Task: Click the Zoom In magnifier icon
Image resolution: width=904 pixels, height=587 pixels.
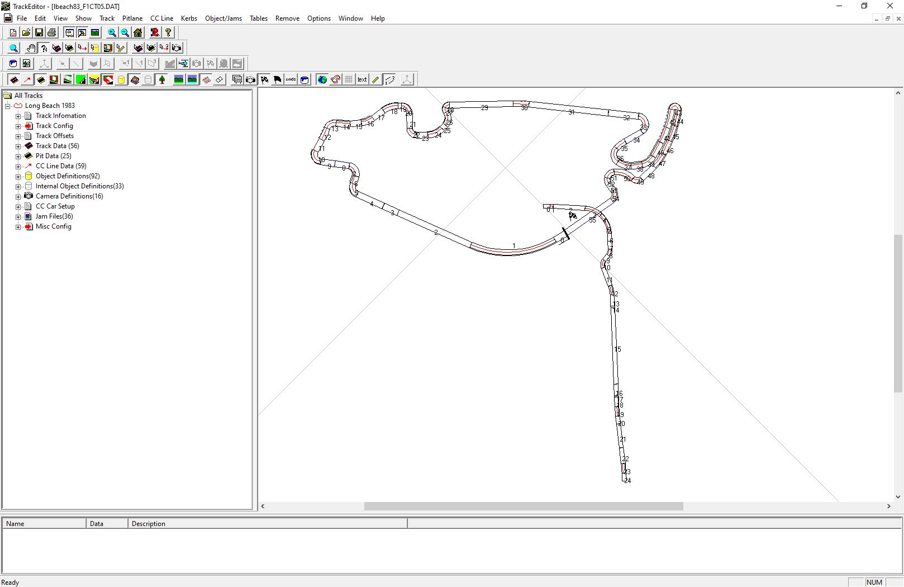Action: click(112, 33)
